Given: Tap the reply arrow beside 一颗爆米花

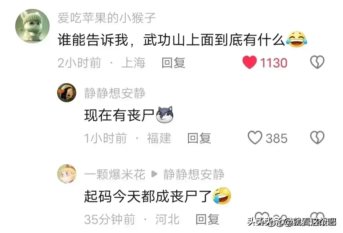Looking at the screenshot, I should click(x=154, y=174).
